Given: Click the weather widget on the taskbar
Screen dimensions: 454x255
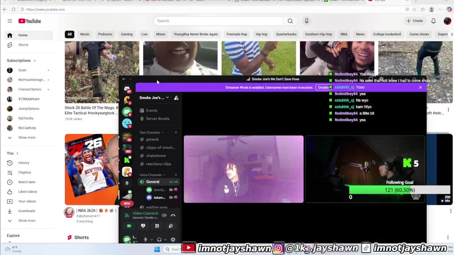Looking at the screenshot, I should pyautogui.click(x=13, y=249).
